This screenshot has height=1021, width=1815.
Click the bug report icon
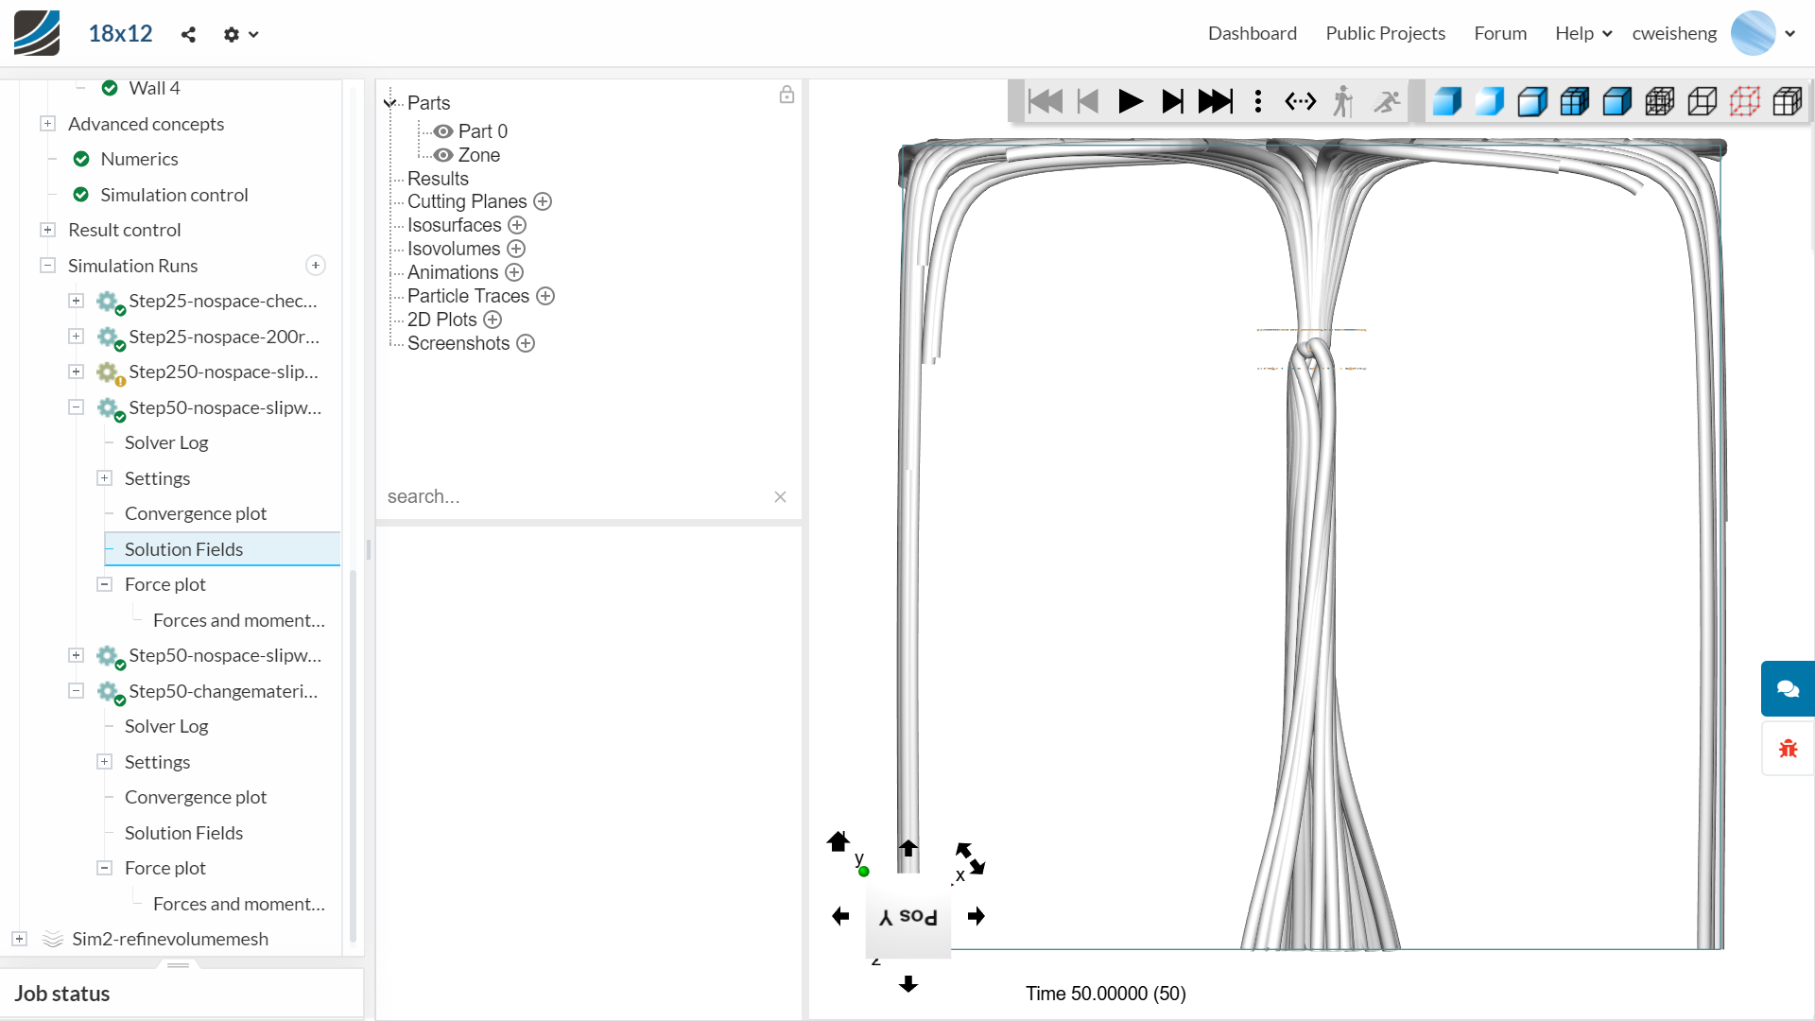point(1787,749)
